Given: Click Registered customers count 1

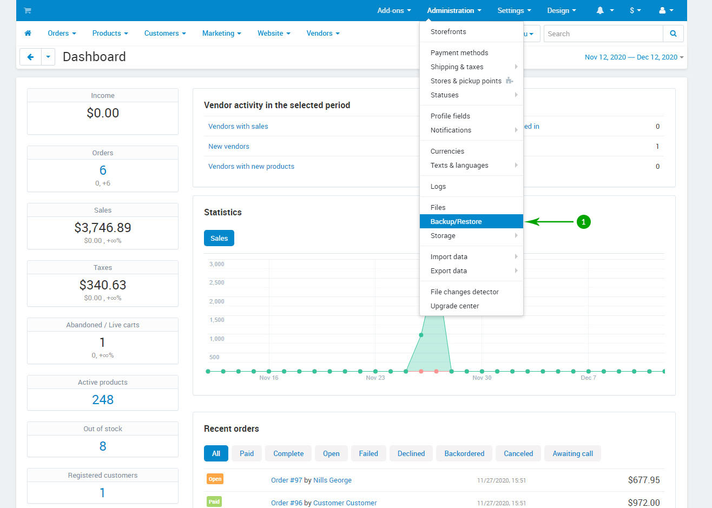Looking at the screenshot, I should coord(103,493).
